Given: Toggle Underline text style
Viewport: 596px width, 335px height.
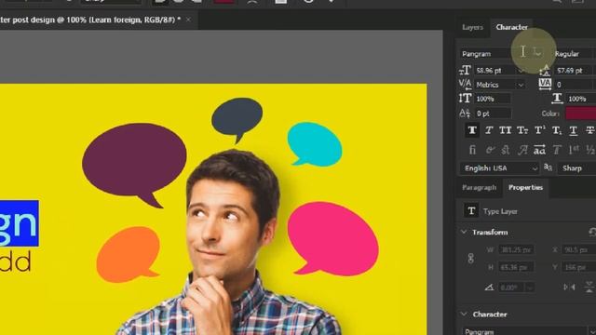Looking at the screenshot, I should [x=574, y=130].
